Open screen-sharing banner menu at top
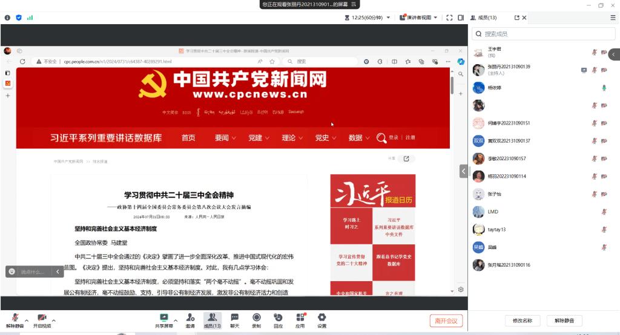 pyautogui.click(x=353, y=4)
